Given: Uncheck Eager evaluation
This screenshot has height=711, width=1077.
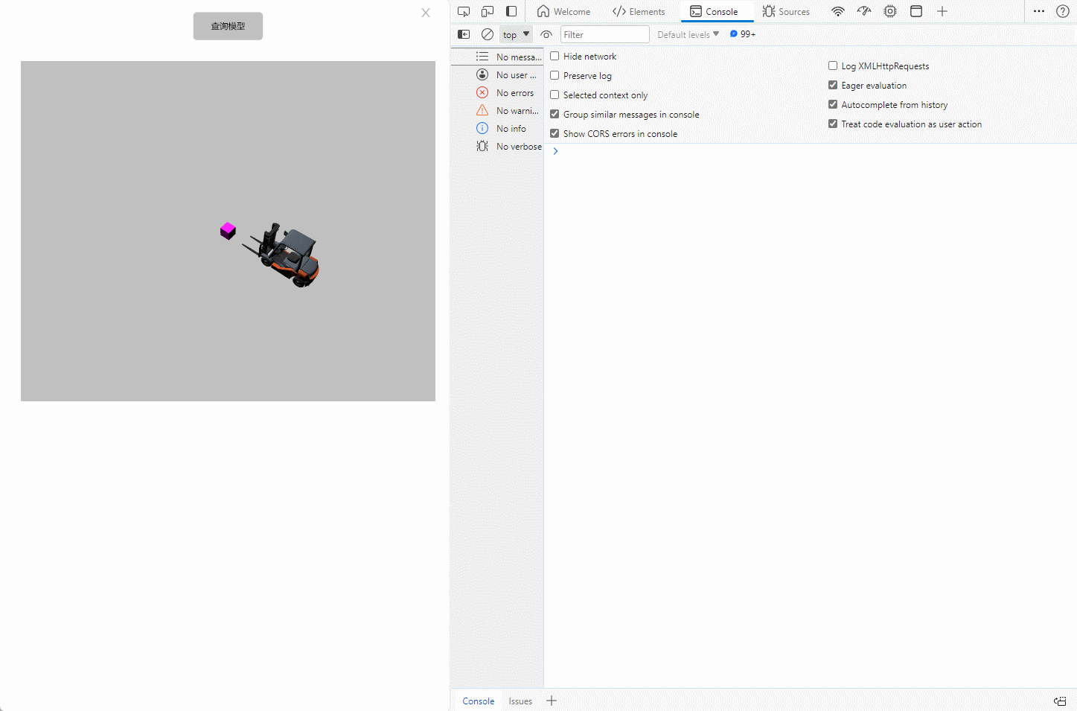Looking at the screenshot, I should [x=833, y=85].
